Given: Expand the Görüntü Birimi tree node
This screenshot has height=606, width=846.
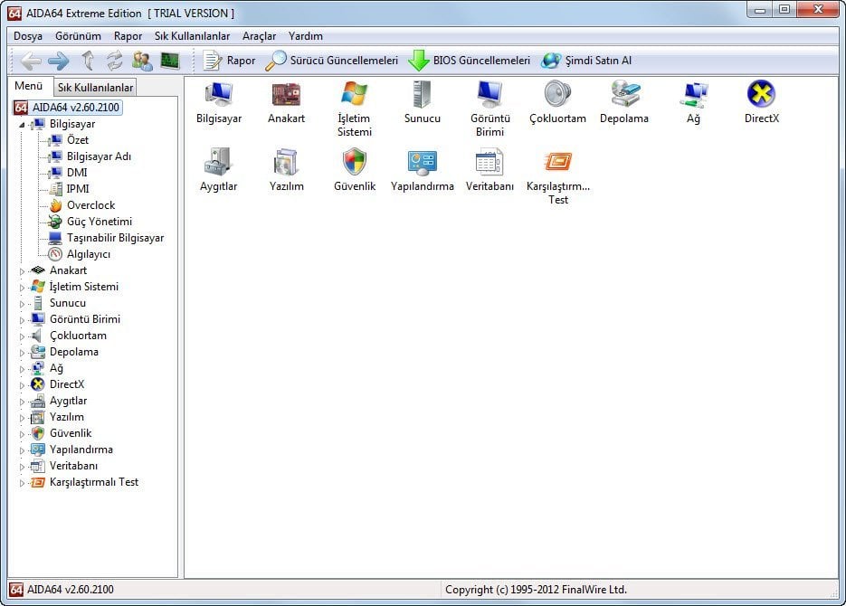Looking at the screenshot, I should pyautogui.click(x=22, y=319).
